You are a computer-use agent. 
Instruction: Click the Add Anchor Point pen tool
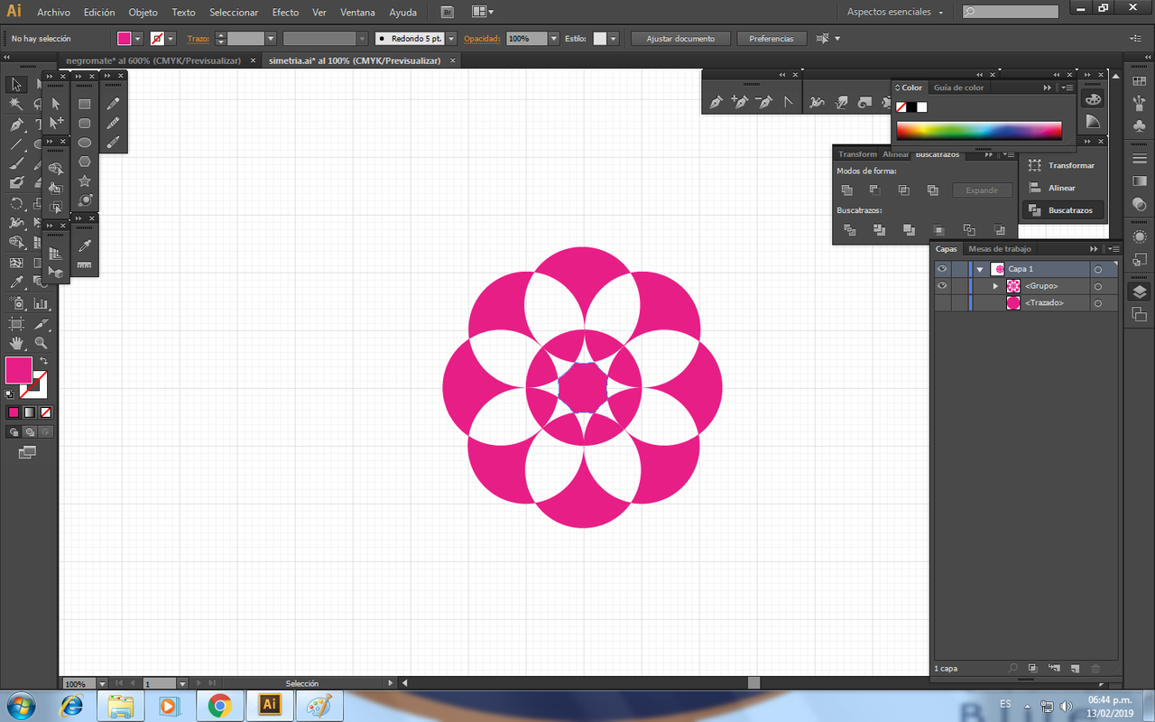(x=740, y=103)
